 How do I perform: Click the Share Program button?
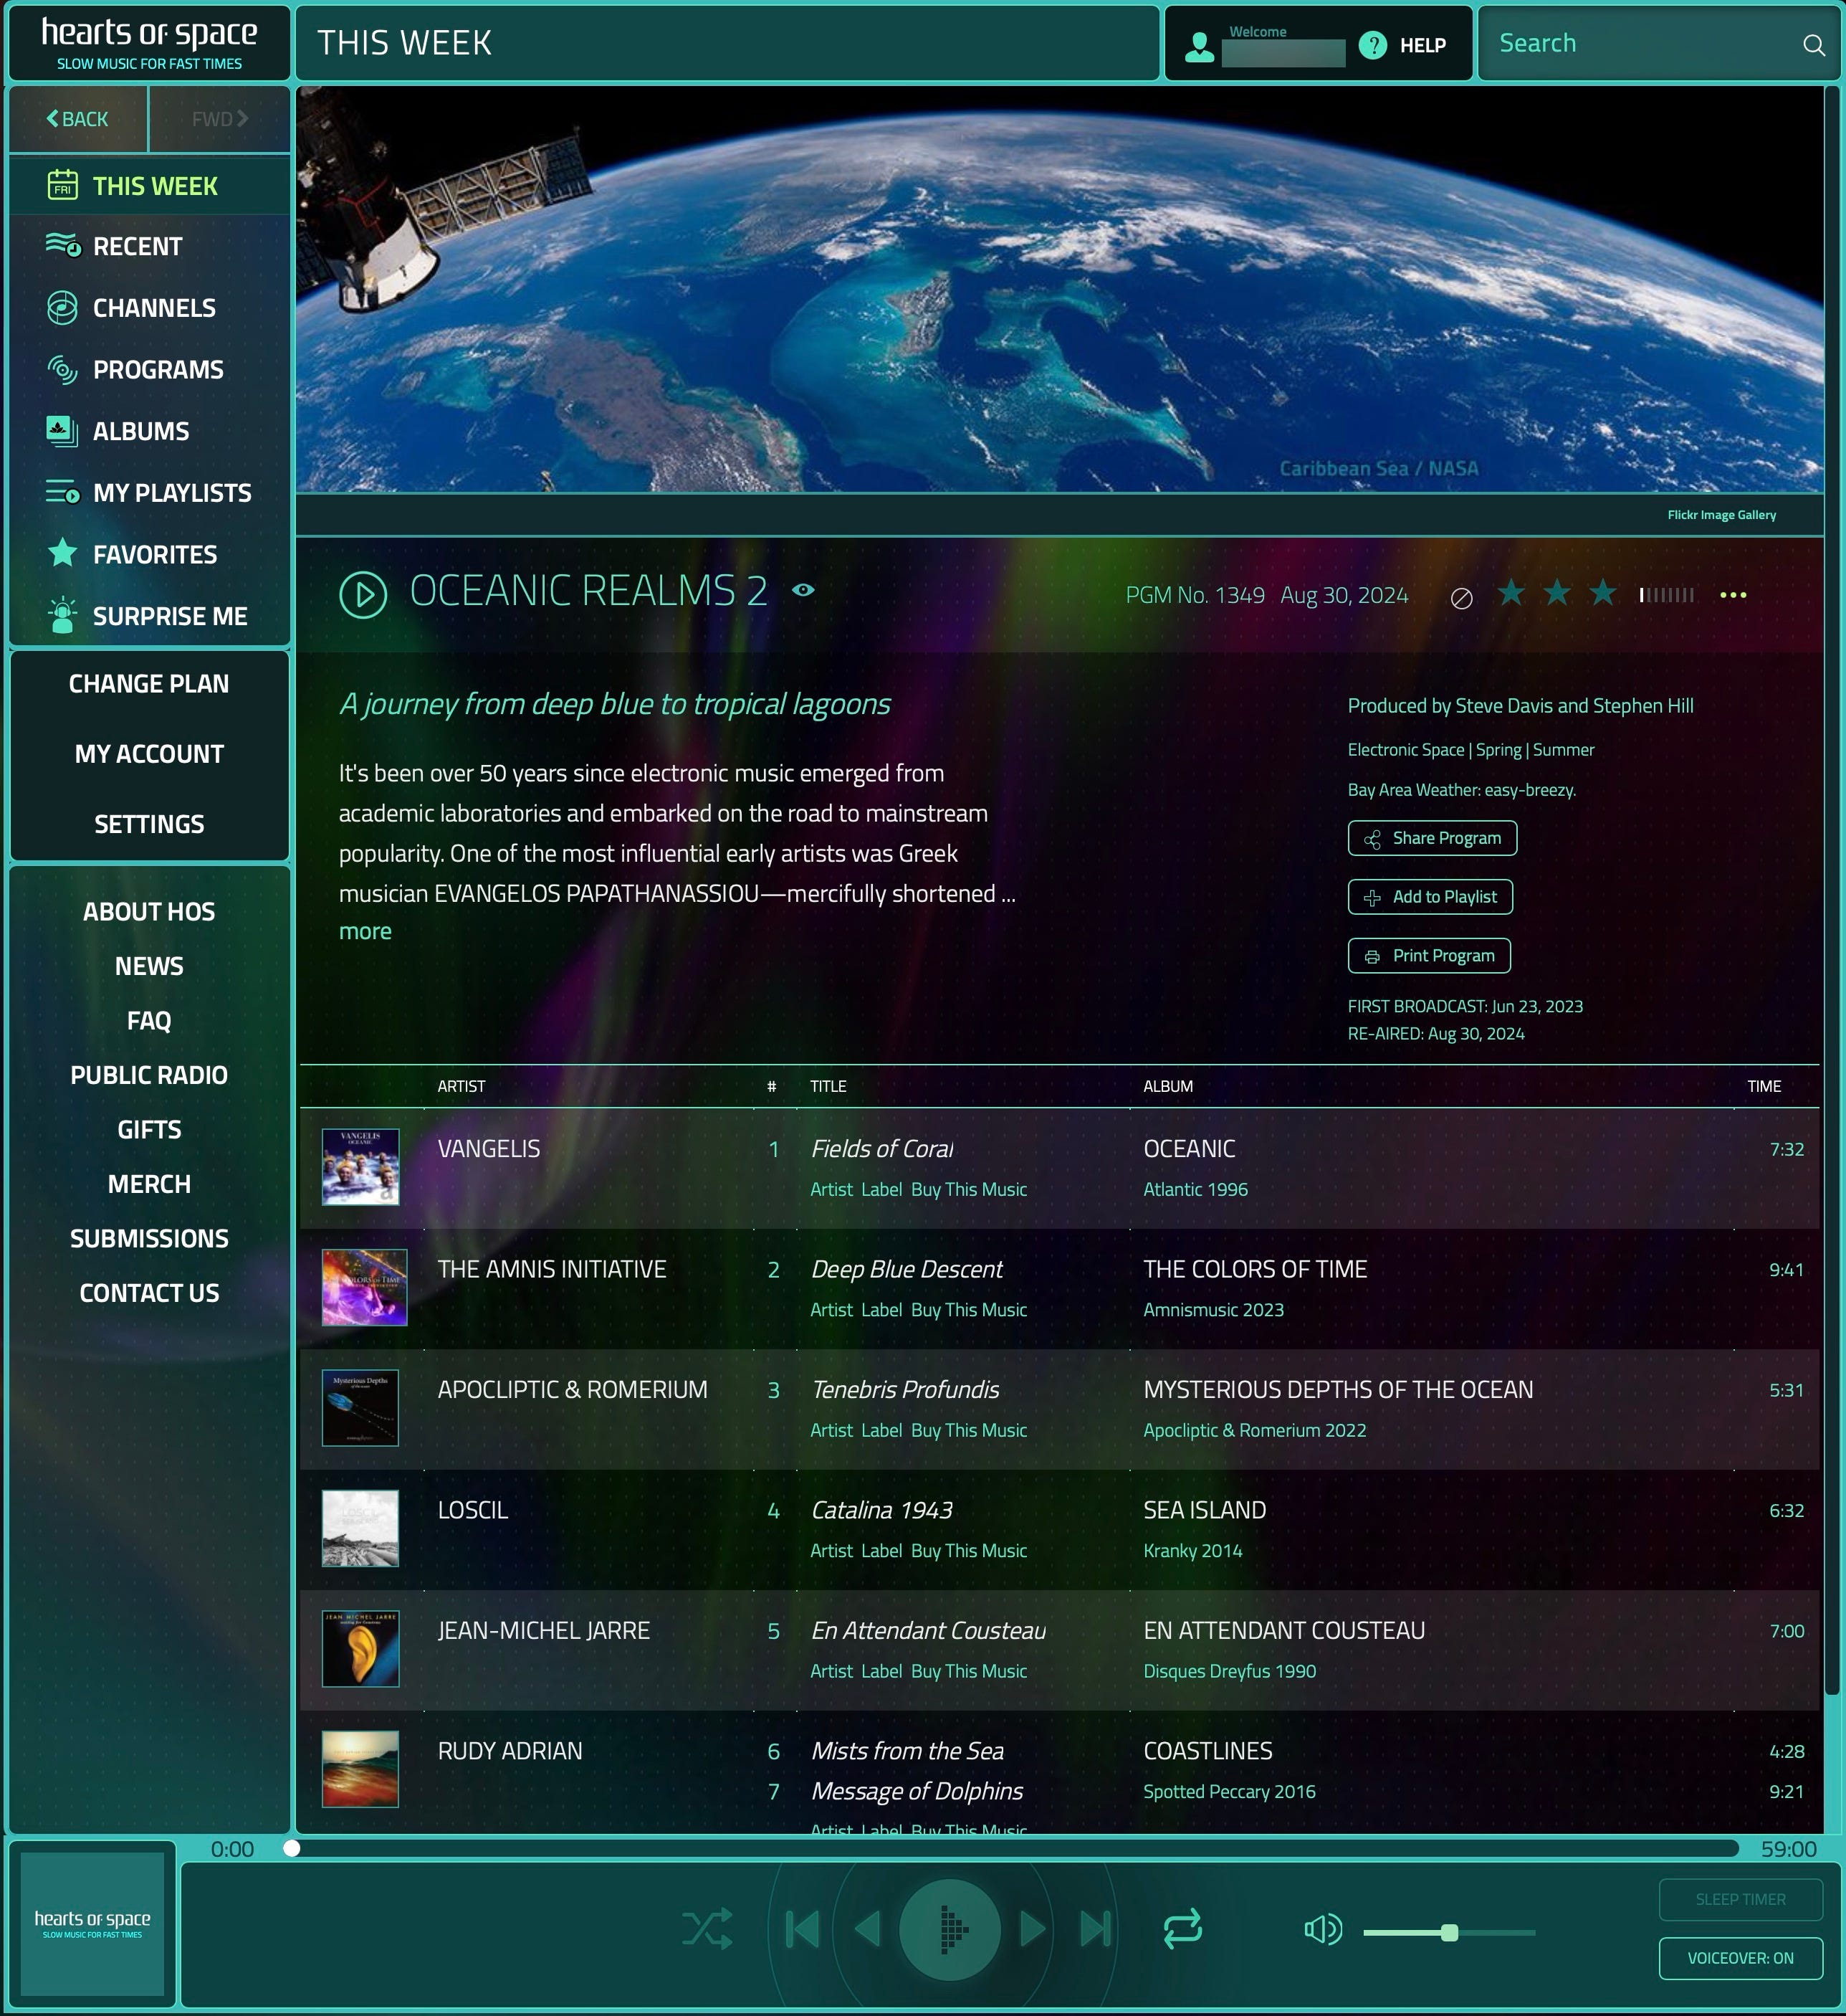coord(1433,838)
